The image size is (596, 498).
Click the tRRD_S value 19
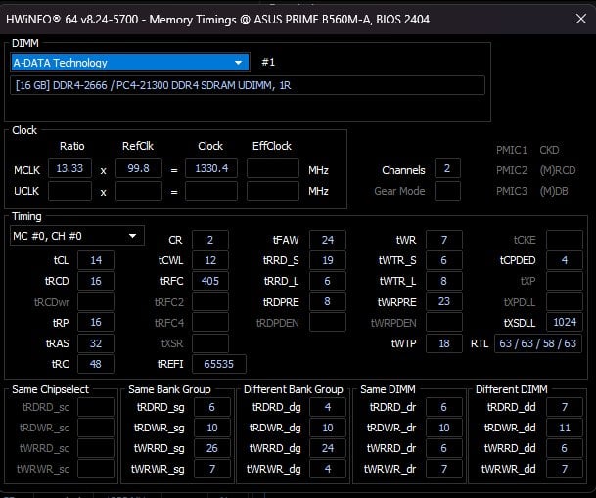pyautogui.click(x=328, y=260)
